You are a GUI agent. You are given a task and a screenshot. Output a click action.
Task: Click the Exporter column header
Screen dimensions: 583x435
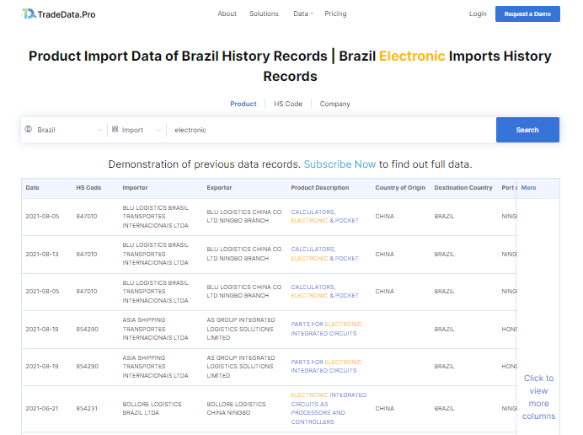click(x=219, y=187)
